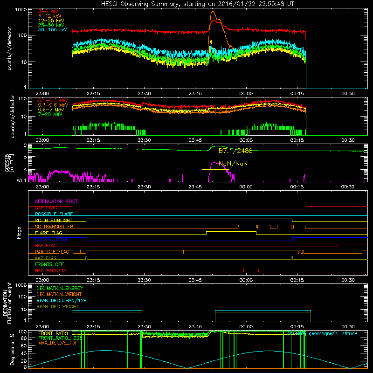Select the 25-50 keV legend label
This screenshot has width=373, height=373.
pos(51,25)
